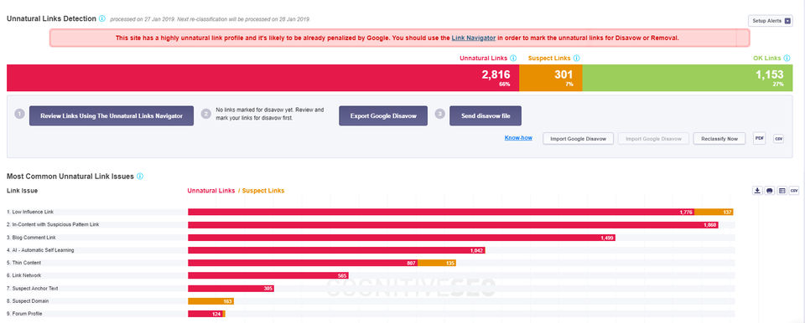Select the '3. Blog Comment Link' label

[31, 238]
